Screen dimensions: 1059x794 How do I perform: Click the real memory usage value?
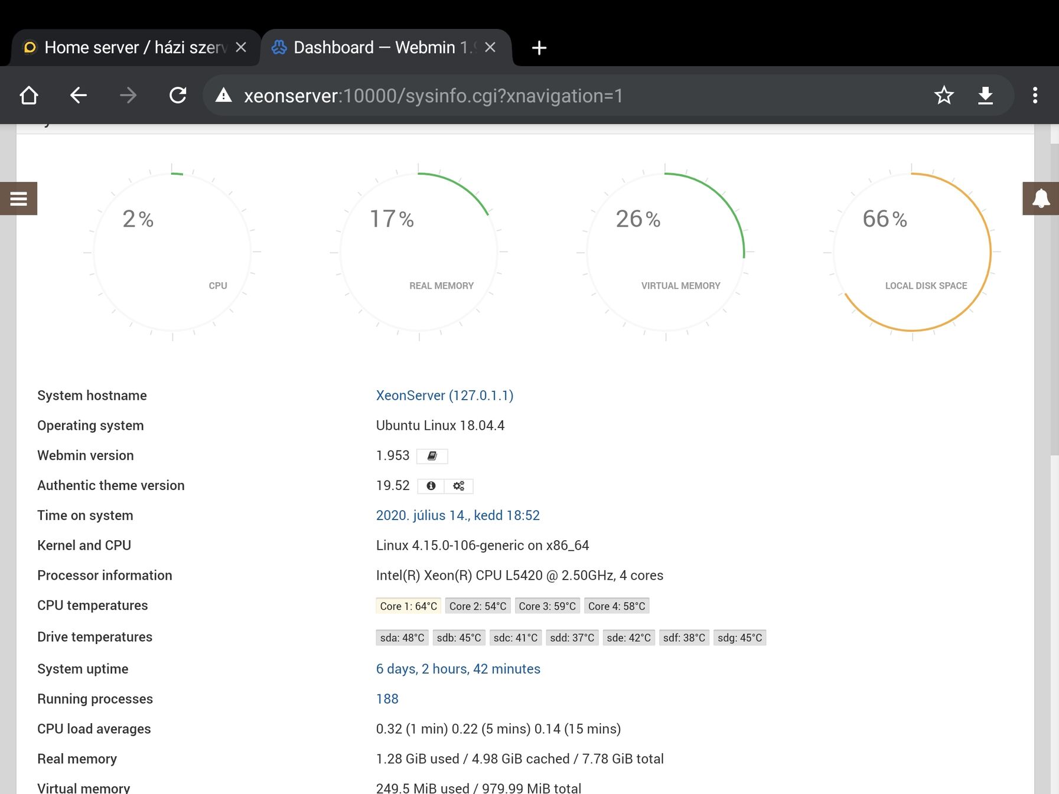(520, 759)
